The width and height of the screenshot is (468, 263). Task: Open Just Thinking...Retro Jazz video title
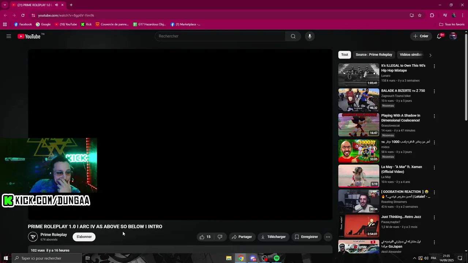coord(401,217)
